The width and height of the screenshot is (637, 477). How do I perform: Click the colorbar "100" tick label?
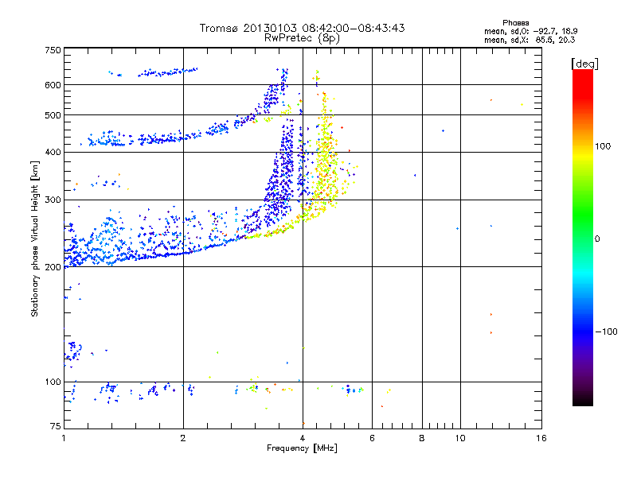click(603, 146)
